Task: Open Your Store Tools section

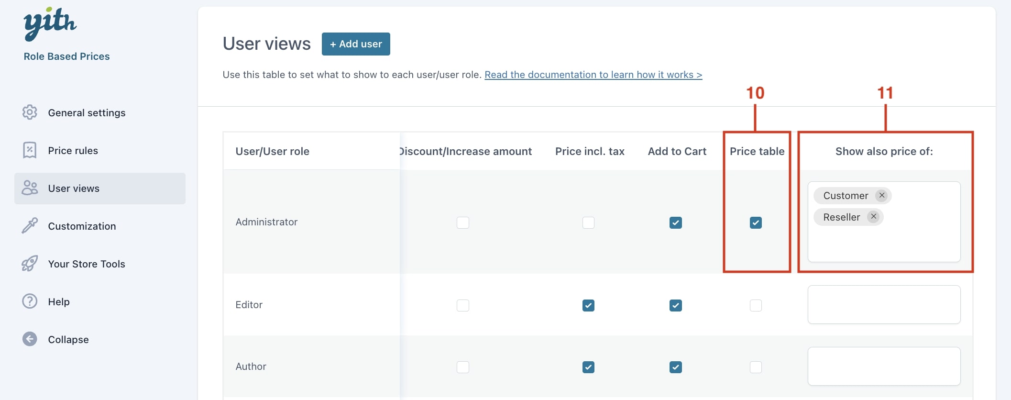Action: (x=100, y=264)
